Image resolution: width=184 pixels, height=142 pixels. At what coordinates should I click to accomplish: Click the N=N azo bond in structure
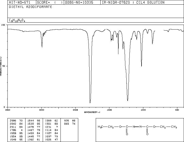[137, 127]
